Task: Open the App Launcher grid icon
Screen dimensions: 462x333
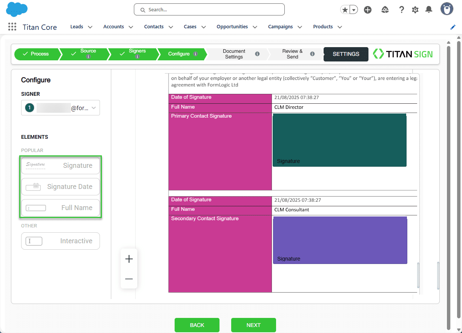Action: pos(12,27)
